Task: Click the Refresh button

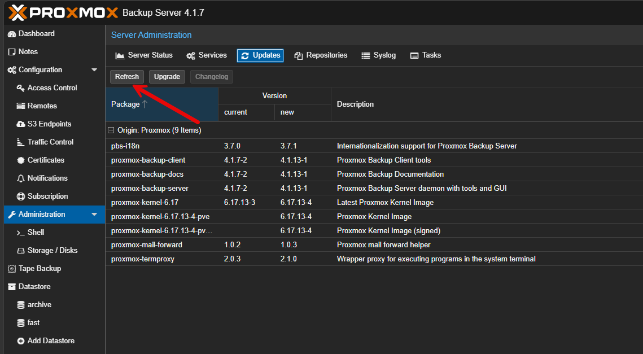Action: tap(127, 77)
